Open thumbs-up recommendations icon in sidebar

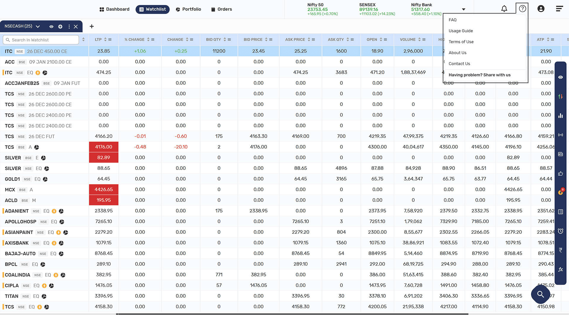[x=560, y=173]
